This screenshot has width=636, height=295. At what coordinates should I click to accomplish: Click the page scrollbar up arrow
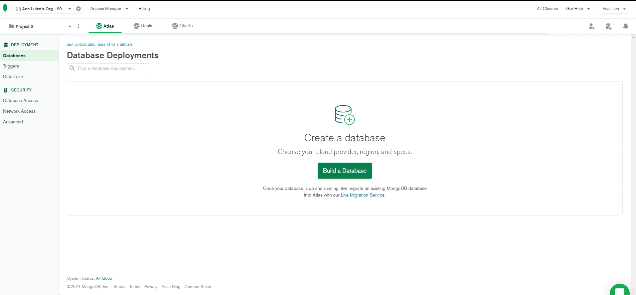633,37
